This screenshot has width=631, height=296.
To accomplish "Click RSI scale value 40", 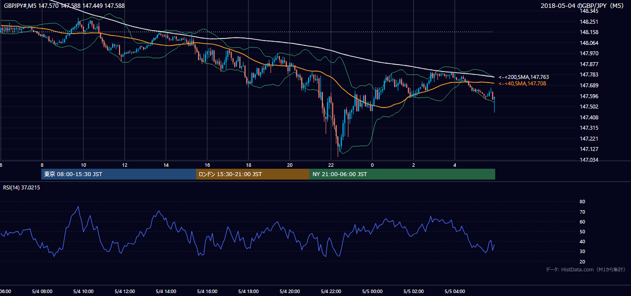I will (582, 241).
